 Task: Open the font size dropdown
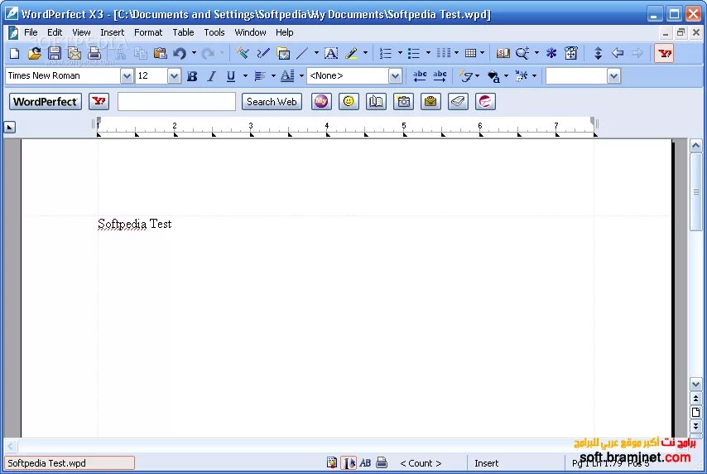point(174,76)
